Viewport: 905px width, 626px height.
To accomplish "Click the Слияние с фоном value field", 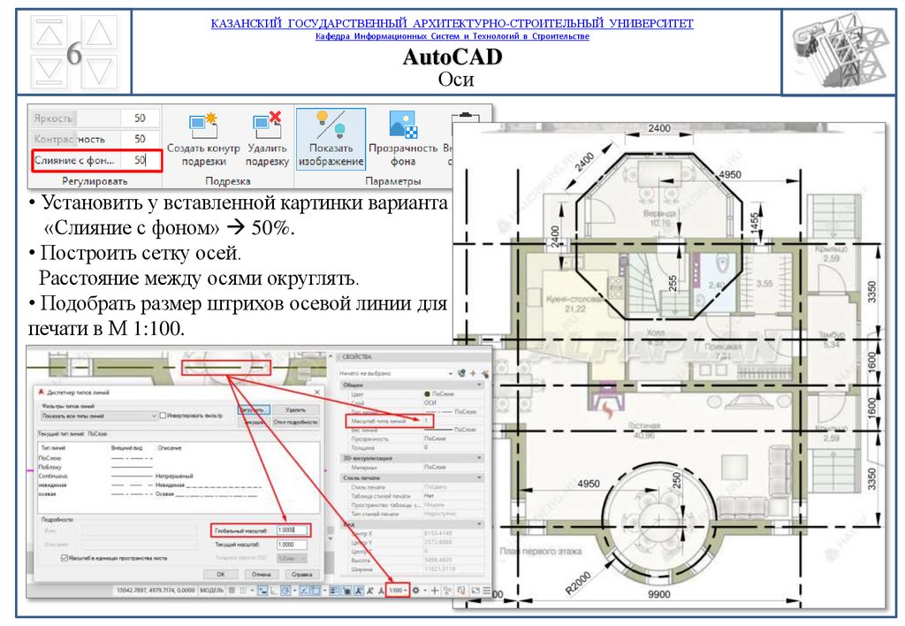I will pyautogui.click(x=141, y=160).
